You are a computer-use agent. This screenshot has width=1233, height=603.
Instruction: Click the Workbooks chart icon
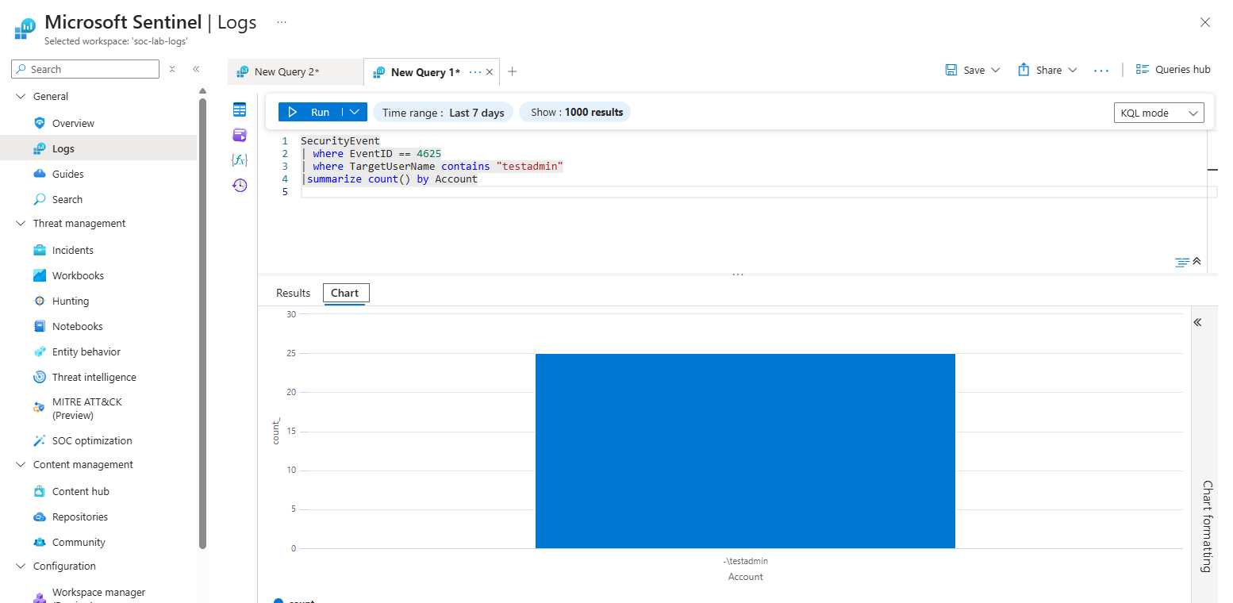[40, 275]
